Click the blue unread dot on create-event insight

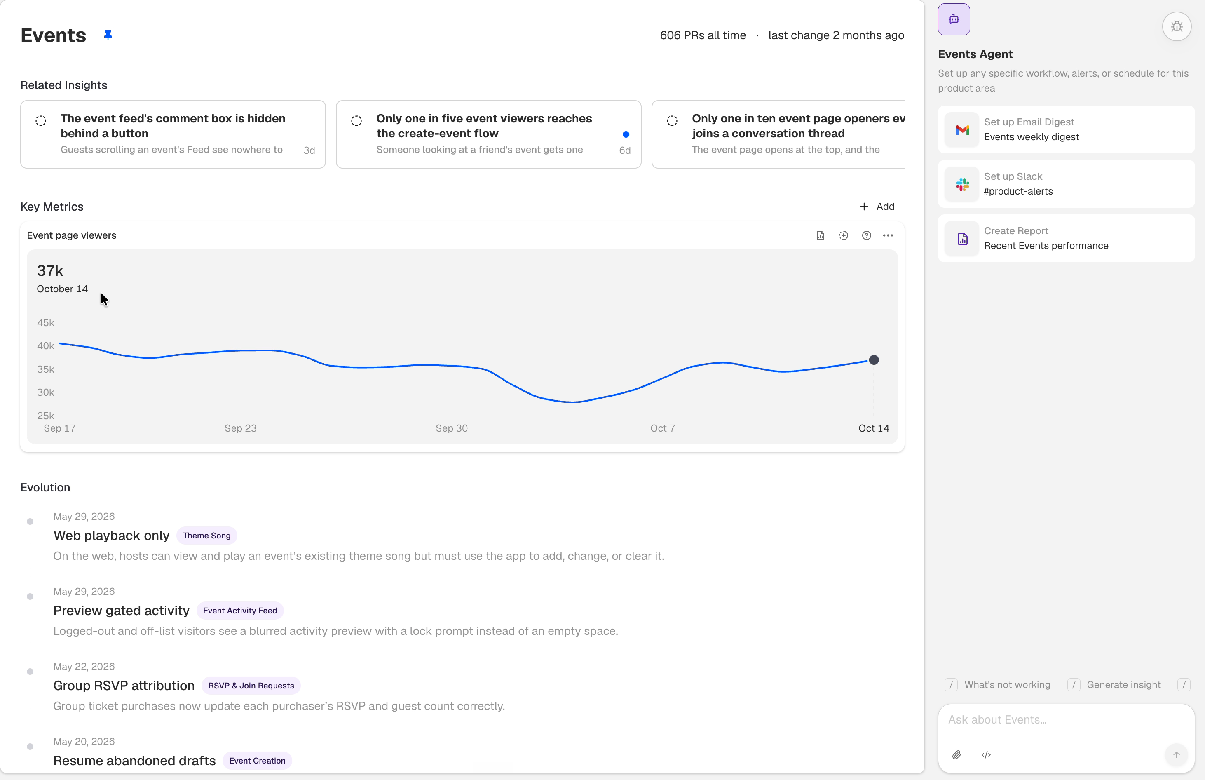pos(626,134)
